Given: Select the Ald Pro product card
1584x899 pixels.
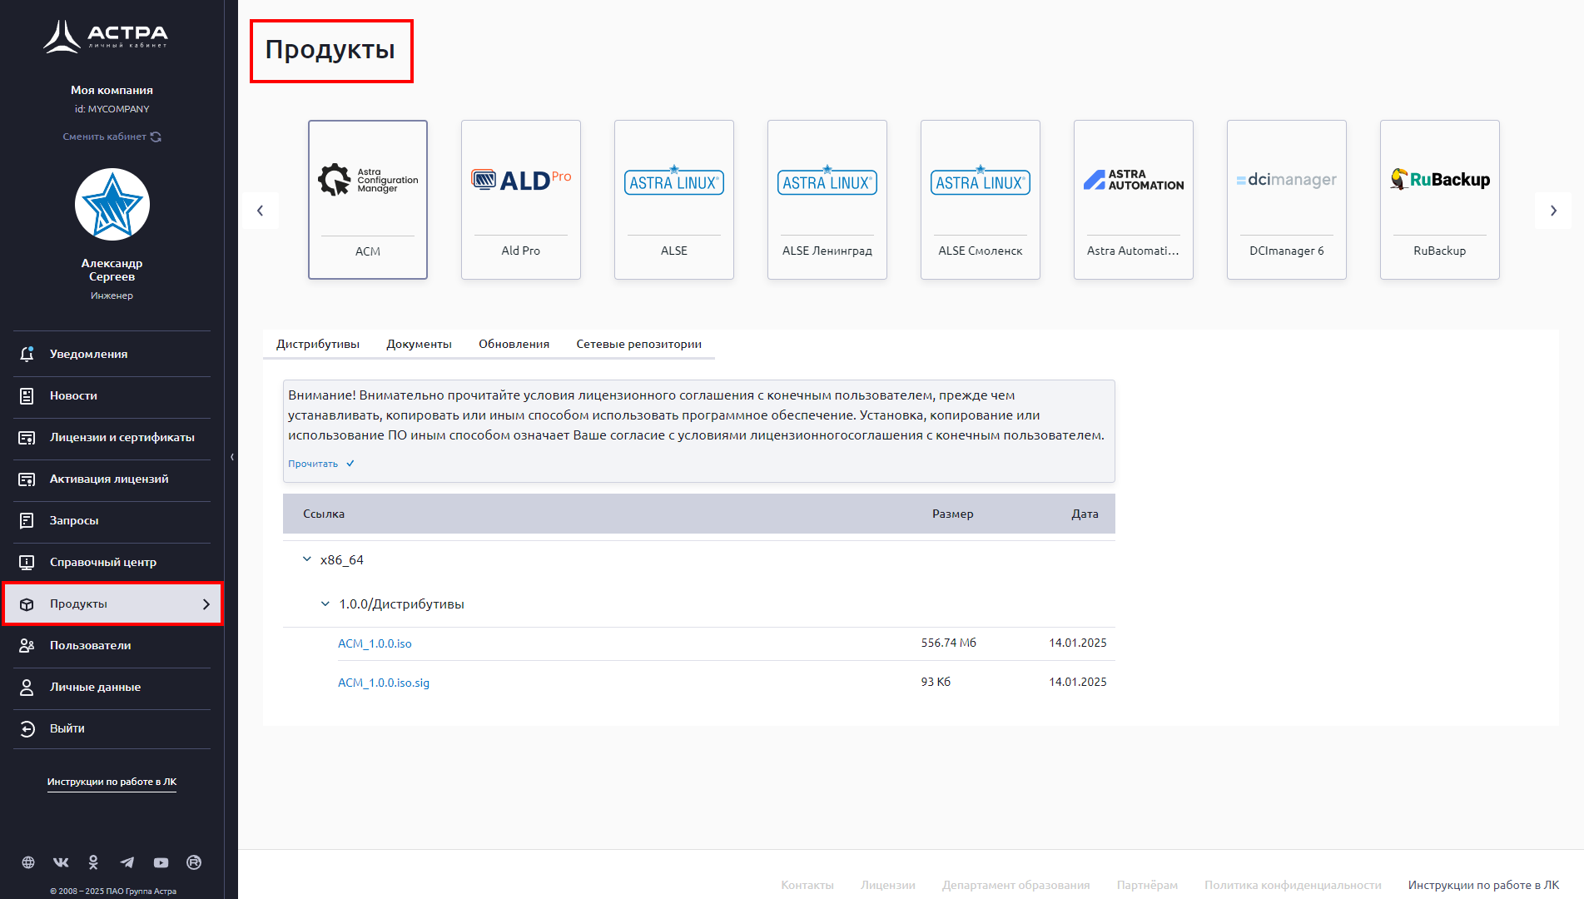Looking at the screenshot, I should [x=520, y=200].
